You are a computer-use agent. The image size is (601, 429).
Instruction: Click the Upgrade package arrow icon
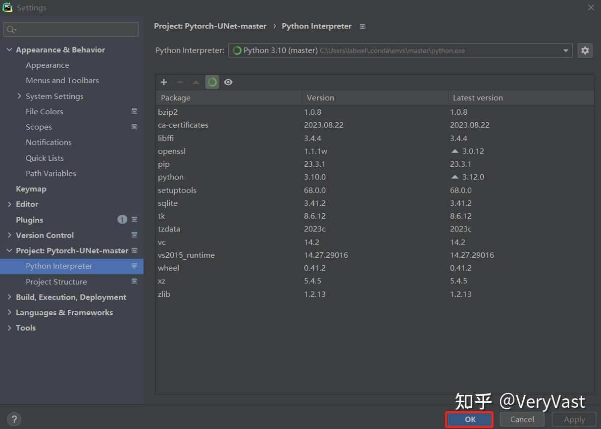(196, 82)
